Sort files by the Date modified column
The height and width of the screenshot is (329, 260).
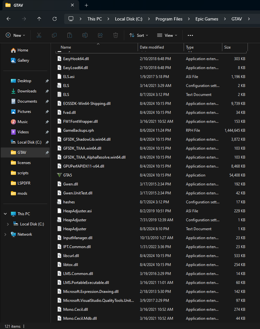[152, 47]
